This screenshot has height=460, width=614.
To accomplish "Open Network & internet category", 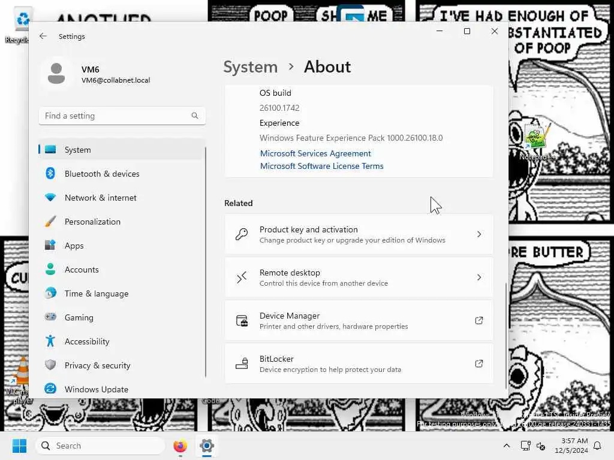I will (x=122, y=198).
